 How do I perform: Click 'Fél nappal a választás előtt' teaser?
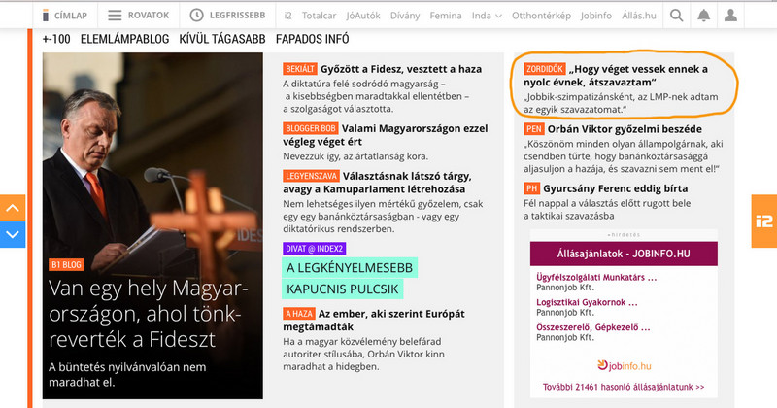607,209
